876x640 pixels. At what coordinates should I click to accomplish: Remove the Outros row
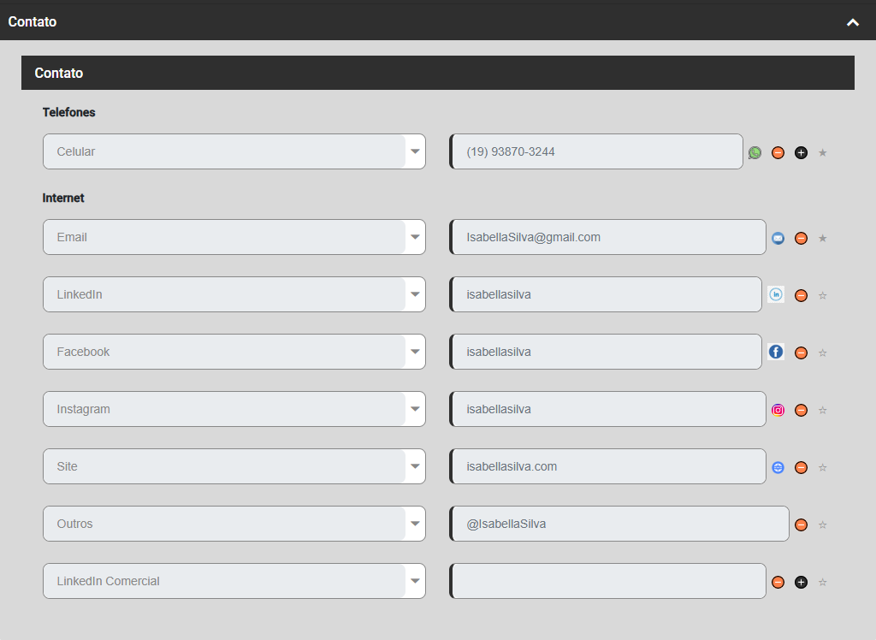pyautogui.click(x=801, y=524)
